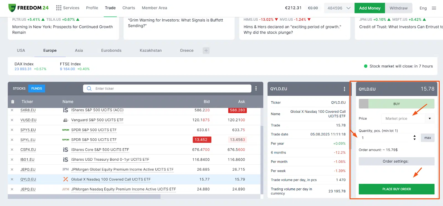Click the search magnifier icon in ticker field

point(89,88)
